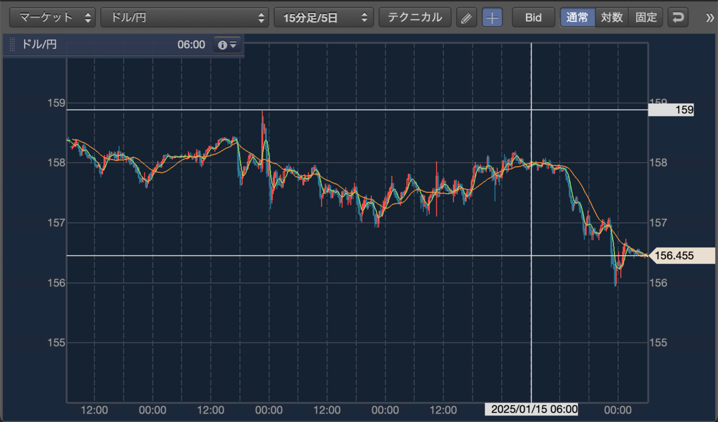Click the right axis label 158
Image resolution: width=718 pixels, height=422 pixels.
coord(659,163)
